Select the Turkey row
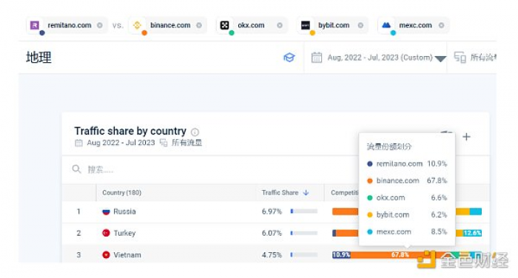This screenshot has height=278, width=518. click(275, 233)
